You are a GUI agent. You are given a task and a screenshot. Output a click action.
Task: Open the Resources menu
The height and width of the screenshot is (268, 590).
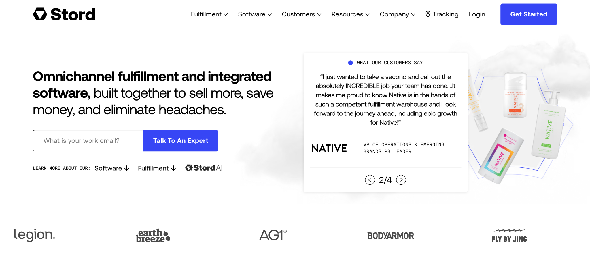(350, 14)
